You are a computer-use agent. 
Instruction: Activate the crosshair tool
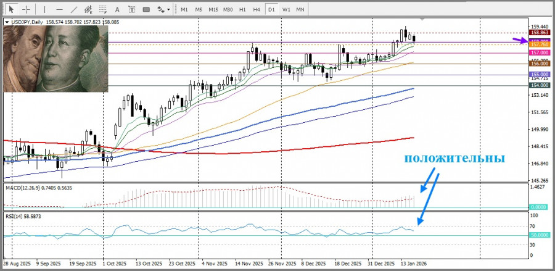pos(27,9)
